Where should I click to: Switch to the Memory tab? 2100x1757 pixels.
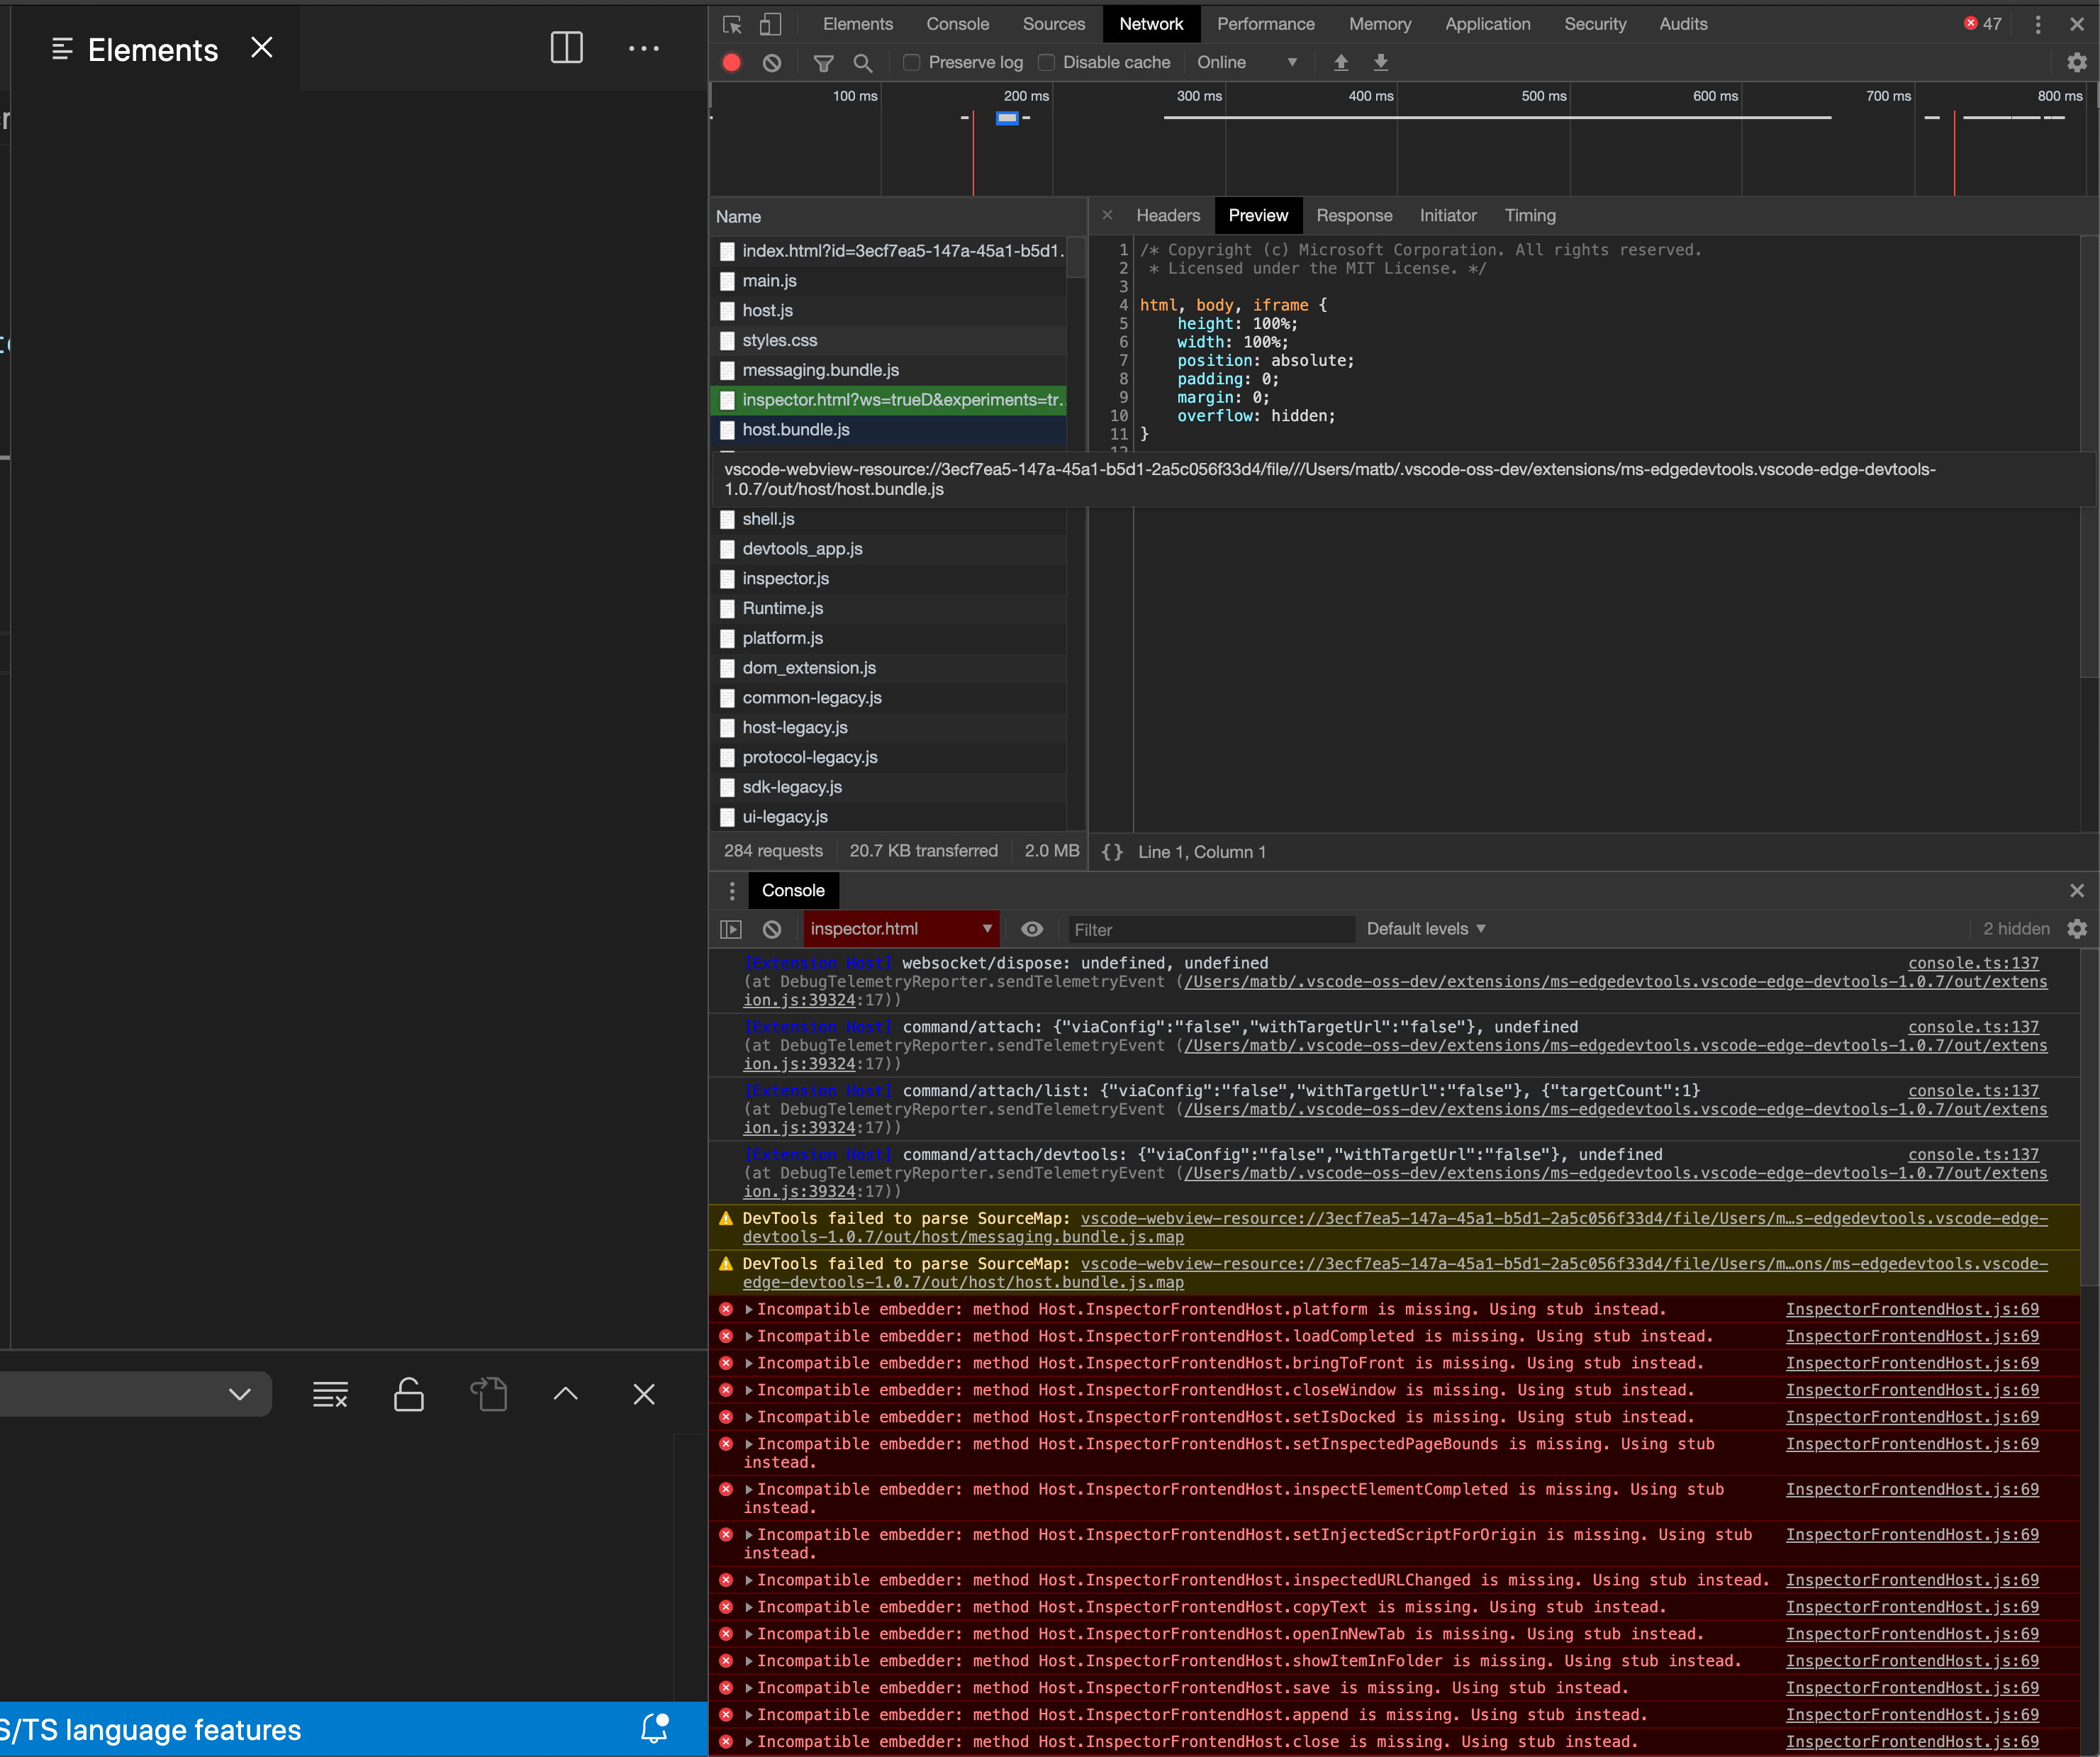pyautogui.click(x=1379, y=23)
